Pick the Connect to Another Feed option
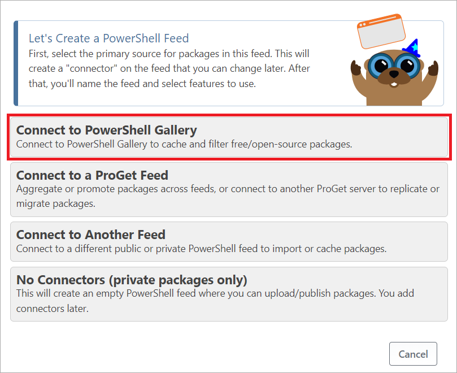The height and width of the screenshot is (373, 457). coord(229,241)
